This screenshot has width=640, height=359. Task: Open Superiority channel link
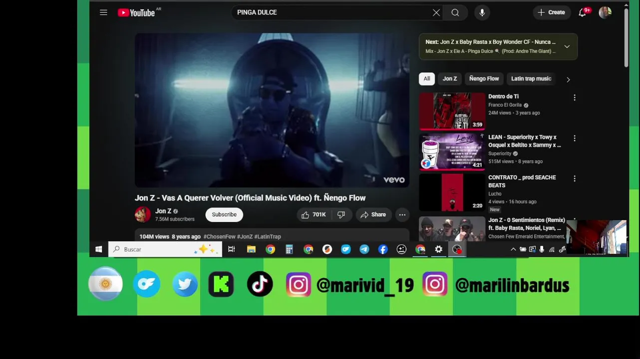pos(500,154)
